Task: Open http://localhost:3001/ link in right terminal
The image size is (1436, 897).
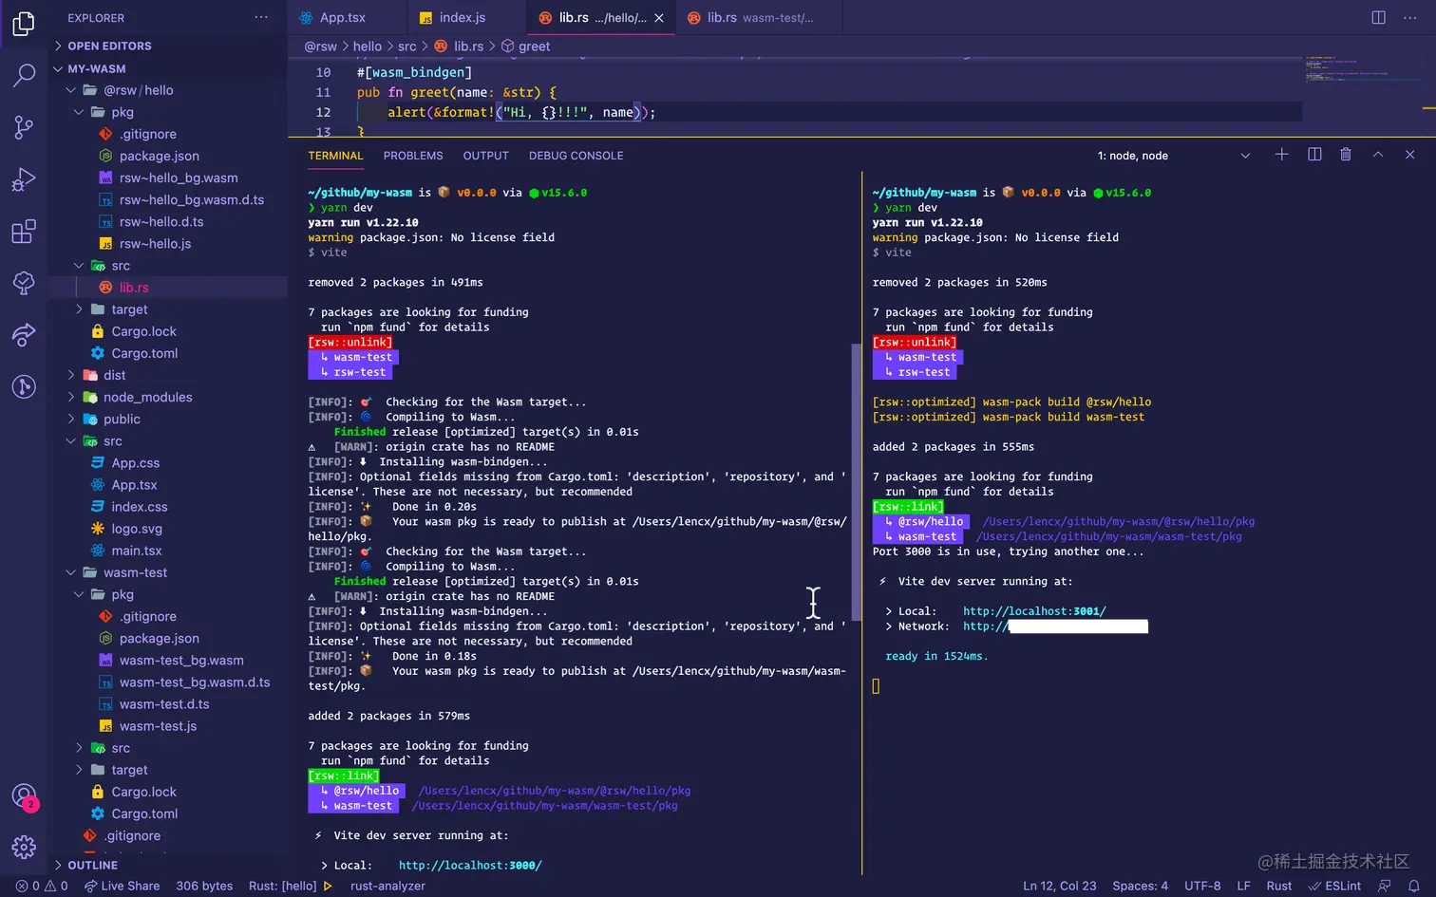Action: point(1034,611)
